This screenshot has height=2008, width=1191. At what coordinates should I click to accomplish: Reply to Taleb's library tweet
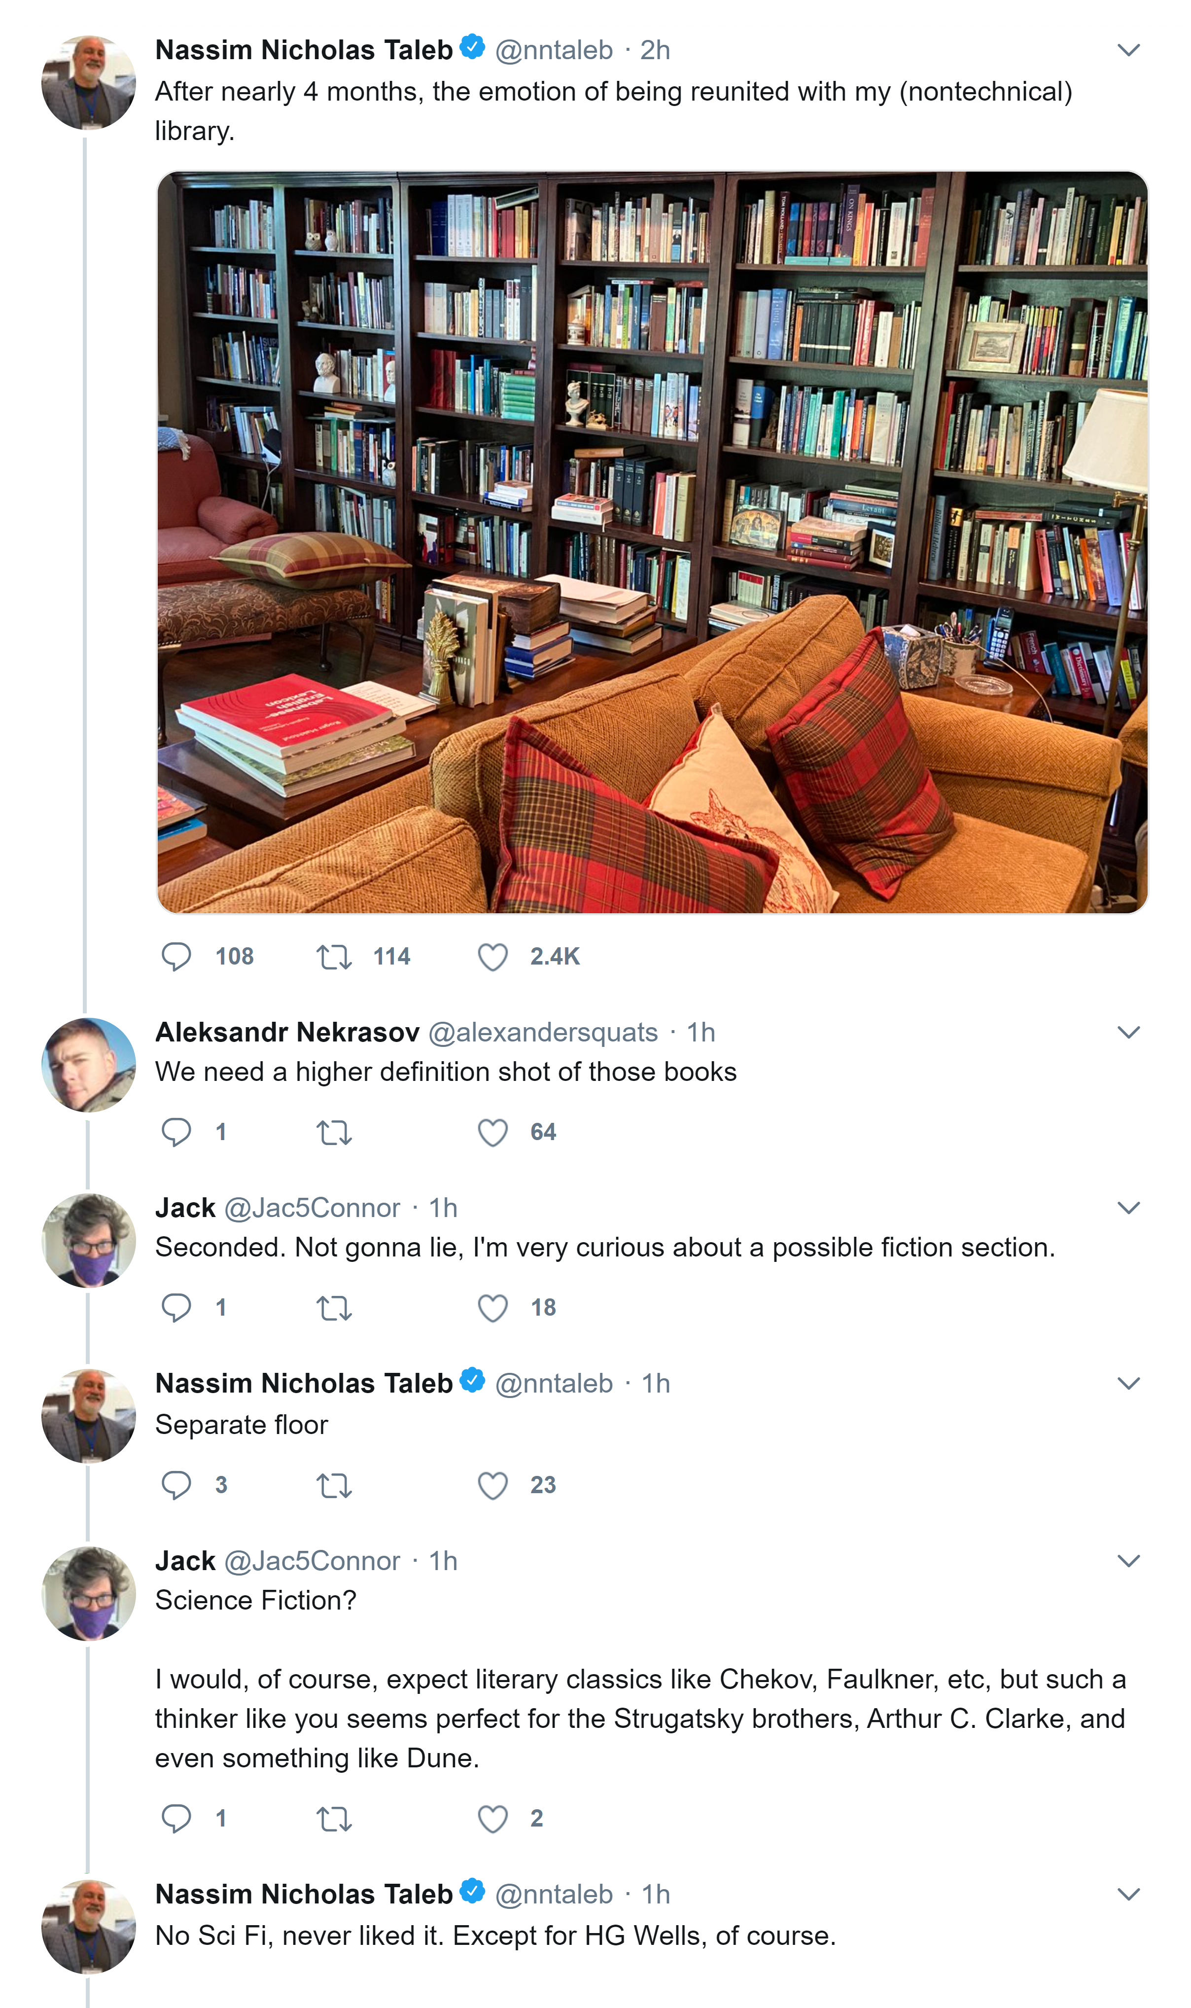pos(176,957)
